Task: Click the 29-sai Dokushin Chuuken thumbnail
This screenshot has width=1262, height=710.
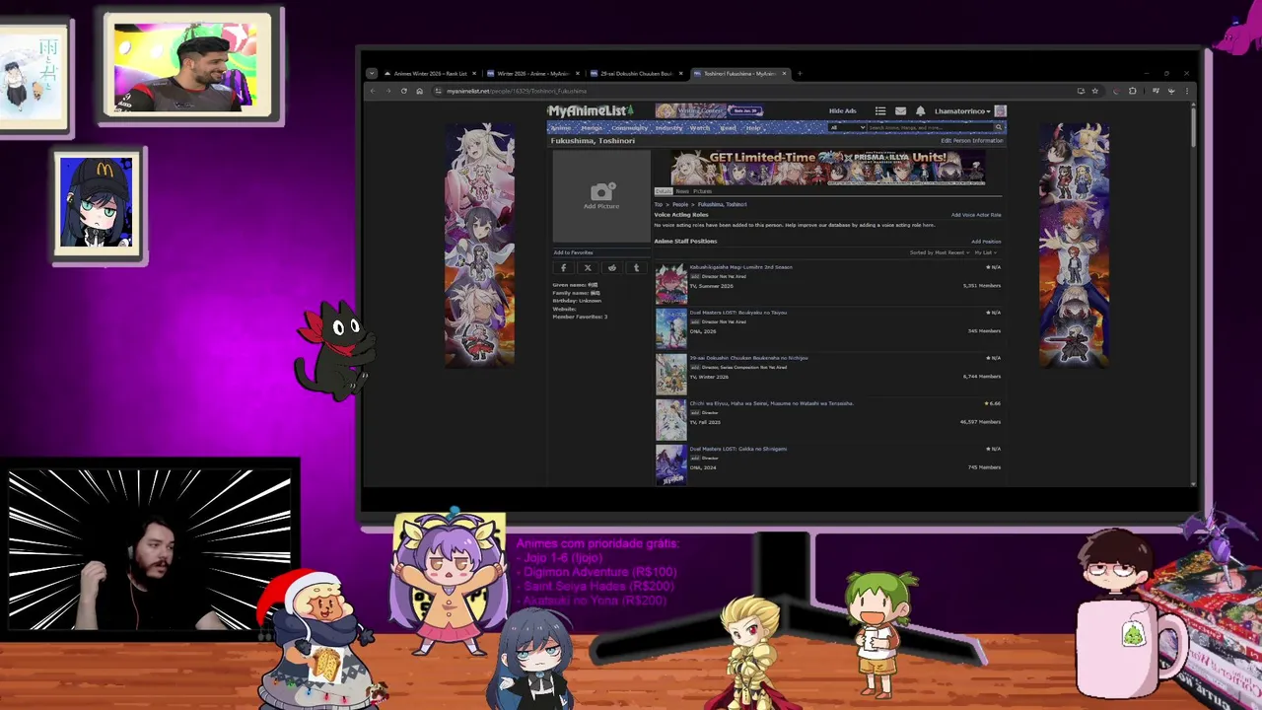Action: (670, 374)
